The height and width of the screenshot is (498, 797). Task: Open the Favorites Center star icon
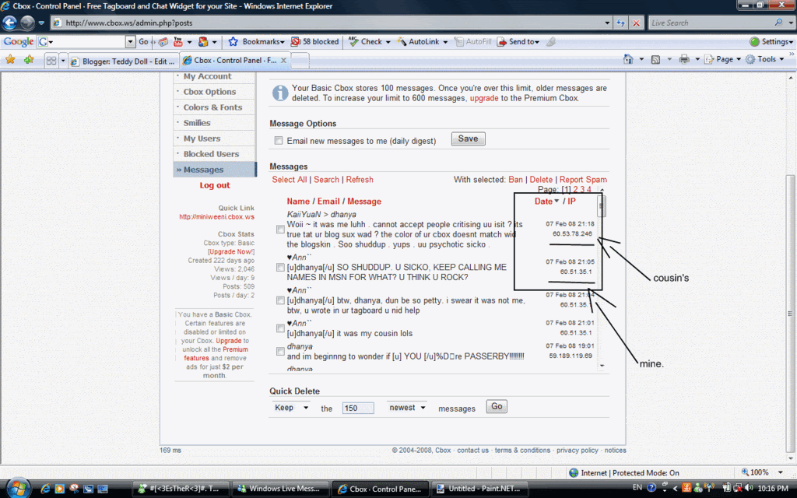(10, 60)
